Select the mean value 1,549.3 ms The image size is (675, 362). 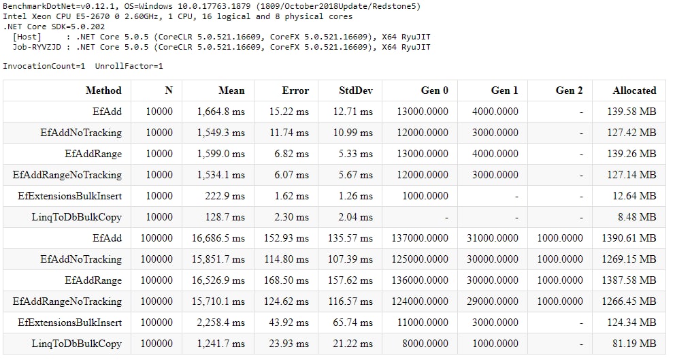click(221, 133)
